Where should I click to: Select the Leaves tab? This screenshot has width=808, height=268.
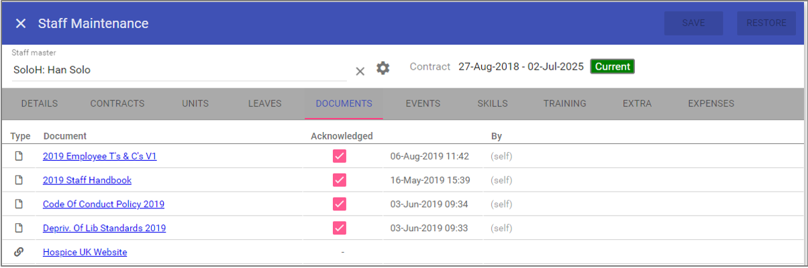(x=264, y=104)
